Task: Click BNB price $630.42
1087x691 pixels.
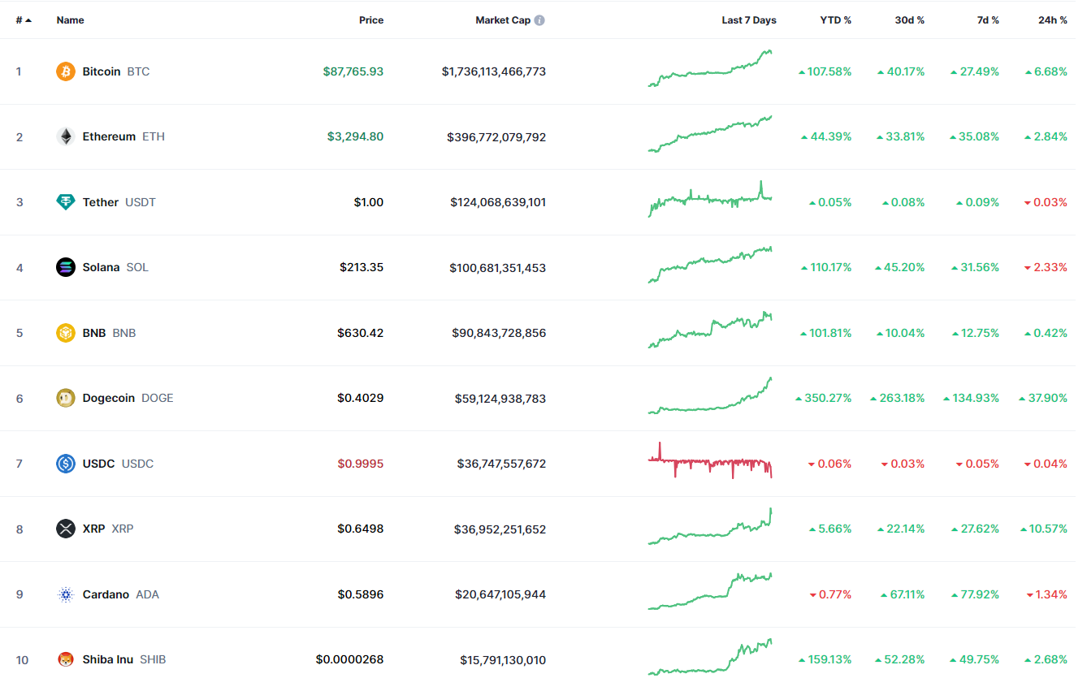Action: [361, 333]
